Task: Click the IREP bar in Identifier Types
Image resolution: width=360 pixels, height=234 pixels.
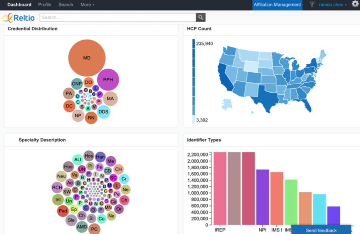Action: pyautogui.click(x=220, y=188)
